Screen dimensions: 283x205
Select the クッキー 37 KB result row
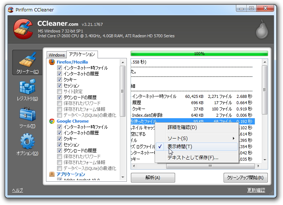pyautogui.click(x=192, y=109)
